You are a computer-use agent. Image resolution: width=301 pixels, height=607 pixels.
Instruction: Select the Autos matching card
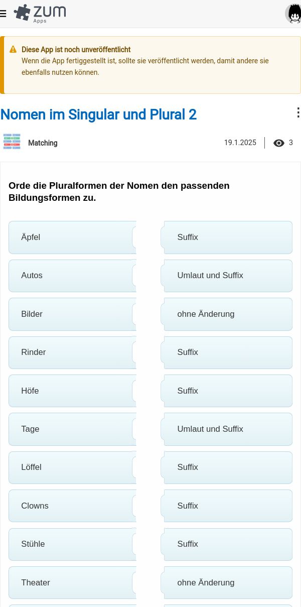tap(72, 276)
